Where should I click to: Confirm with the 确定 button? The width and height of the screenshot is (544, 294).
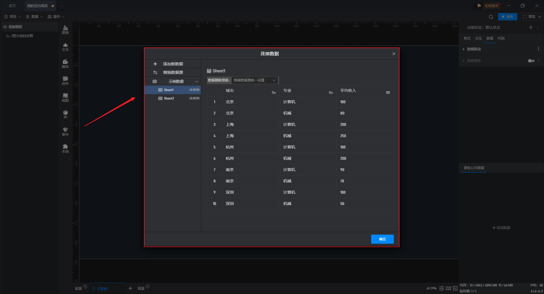tap(382, 239)
